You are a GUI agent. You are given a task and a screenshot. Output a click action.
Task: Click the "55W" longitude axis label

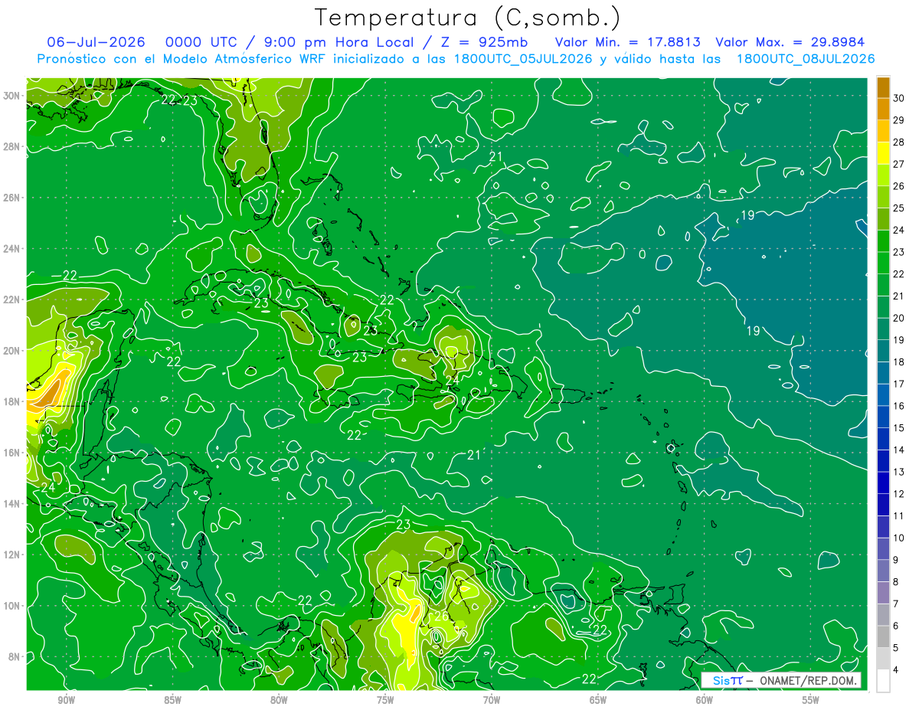click(811, 701)
